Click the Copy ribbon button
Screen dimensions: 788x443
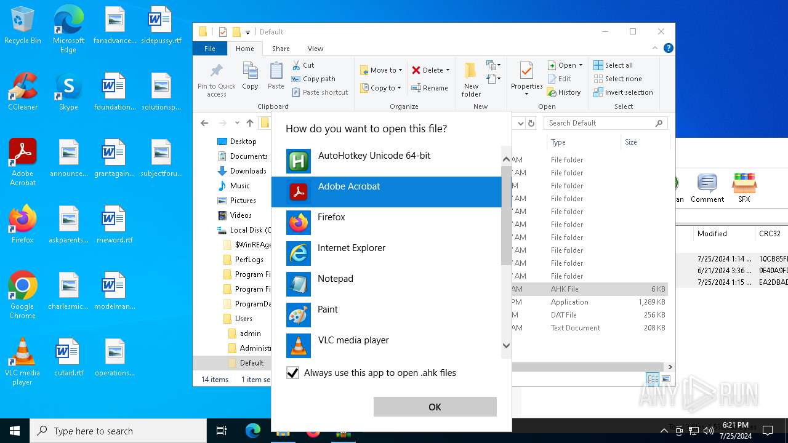(x=250, y=76)
